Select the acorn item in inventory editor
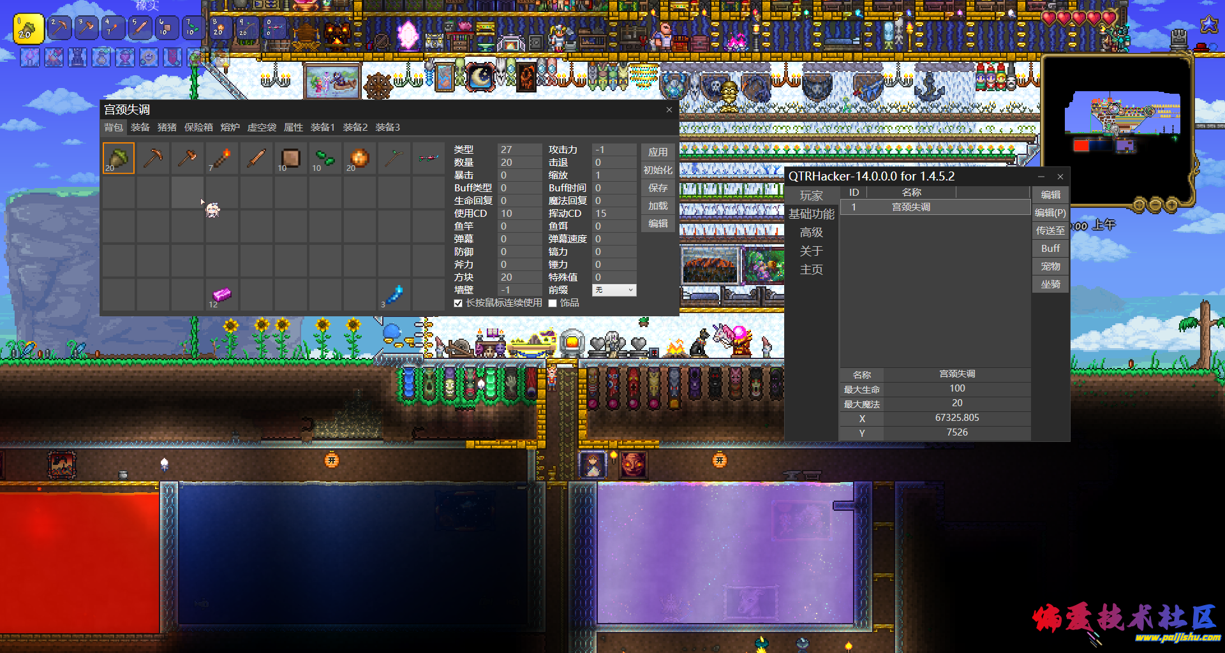This screenshot has height=653, width=1225. [x=119, y=158]
